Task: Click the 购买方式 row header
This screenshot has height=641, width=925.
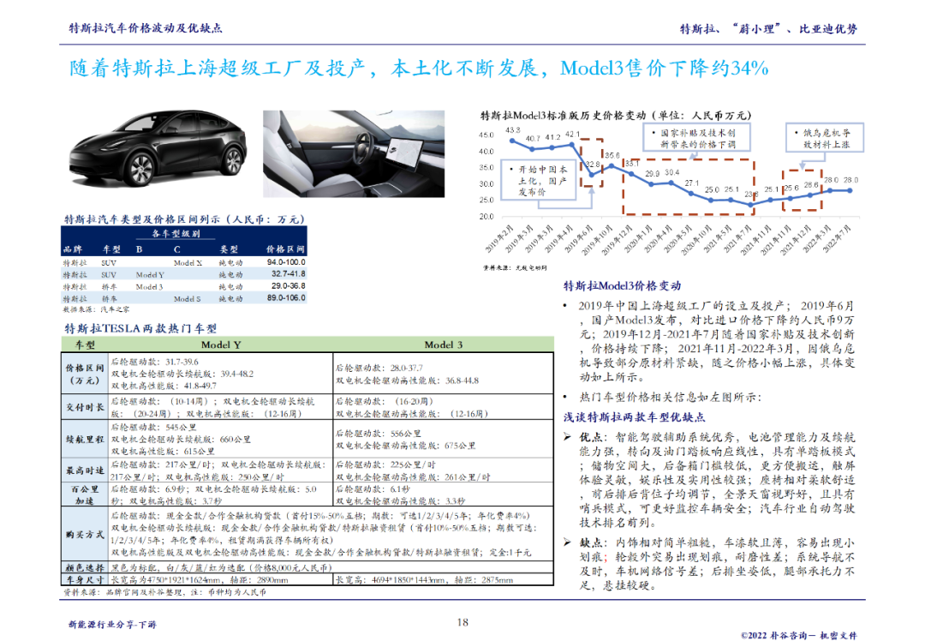Action: click(x=85, y=534)
